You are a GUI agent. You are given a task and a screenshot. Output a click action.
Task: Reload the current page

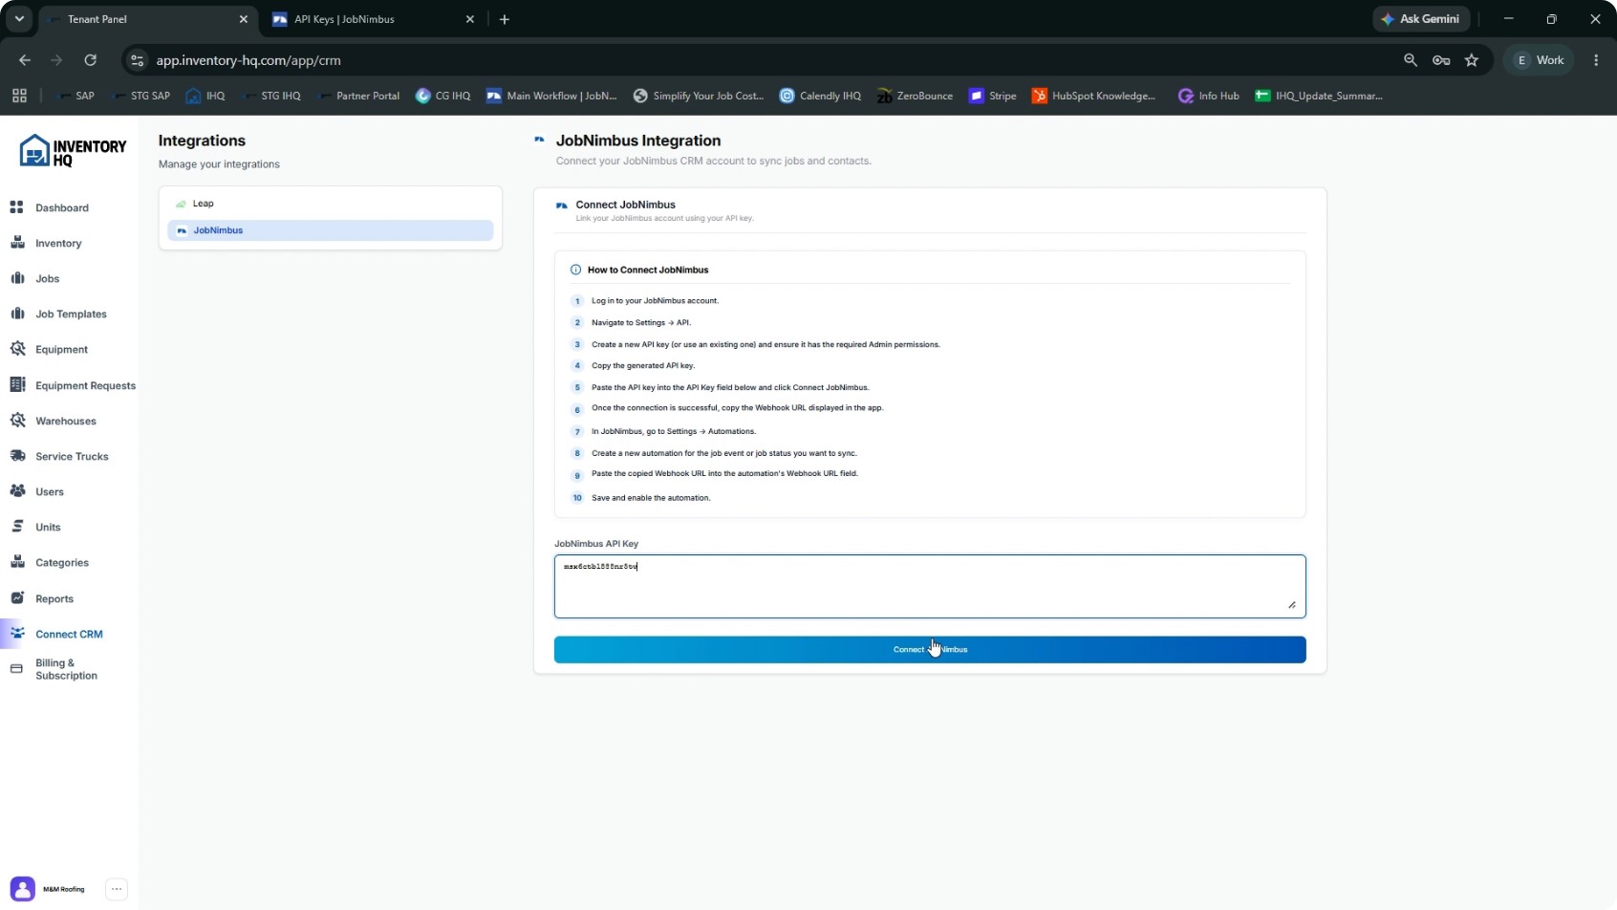[x=90, y=60]
